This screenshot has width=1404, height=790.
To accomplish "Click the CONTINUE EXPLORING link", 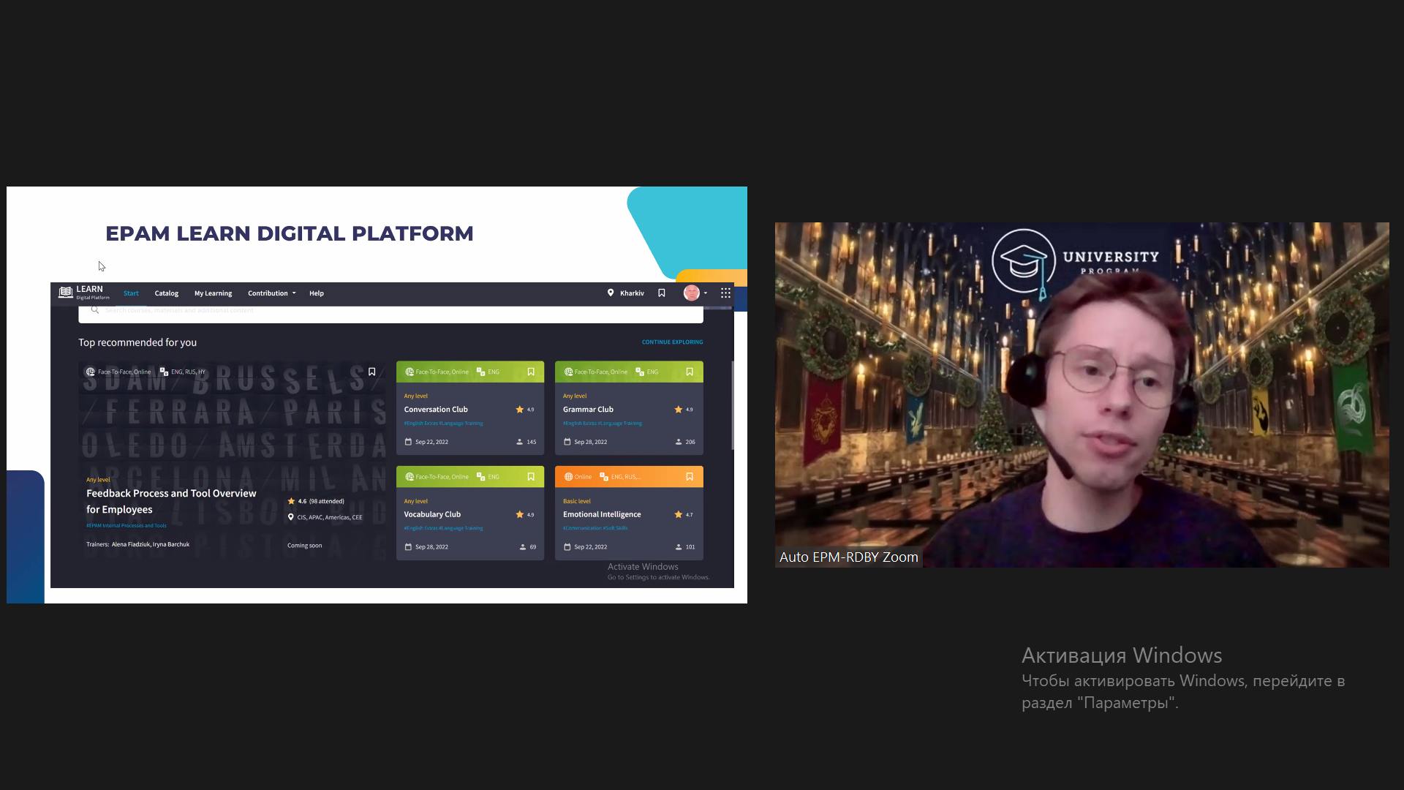I will (672, 342).
